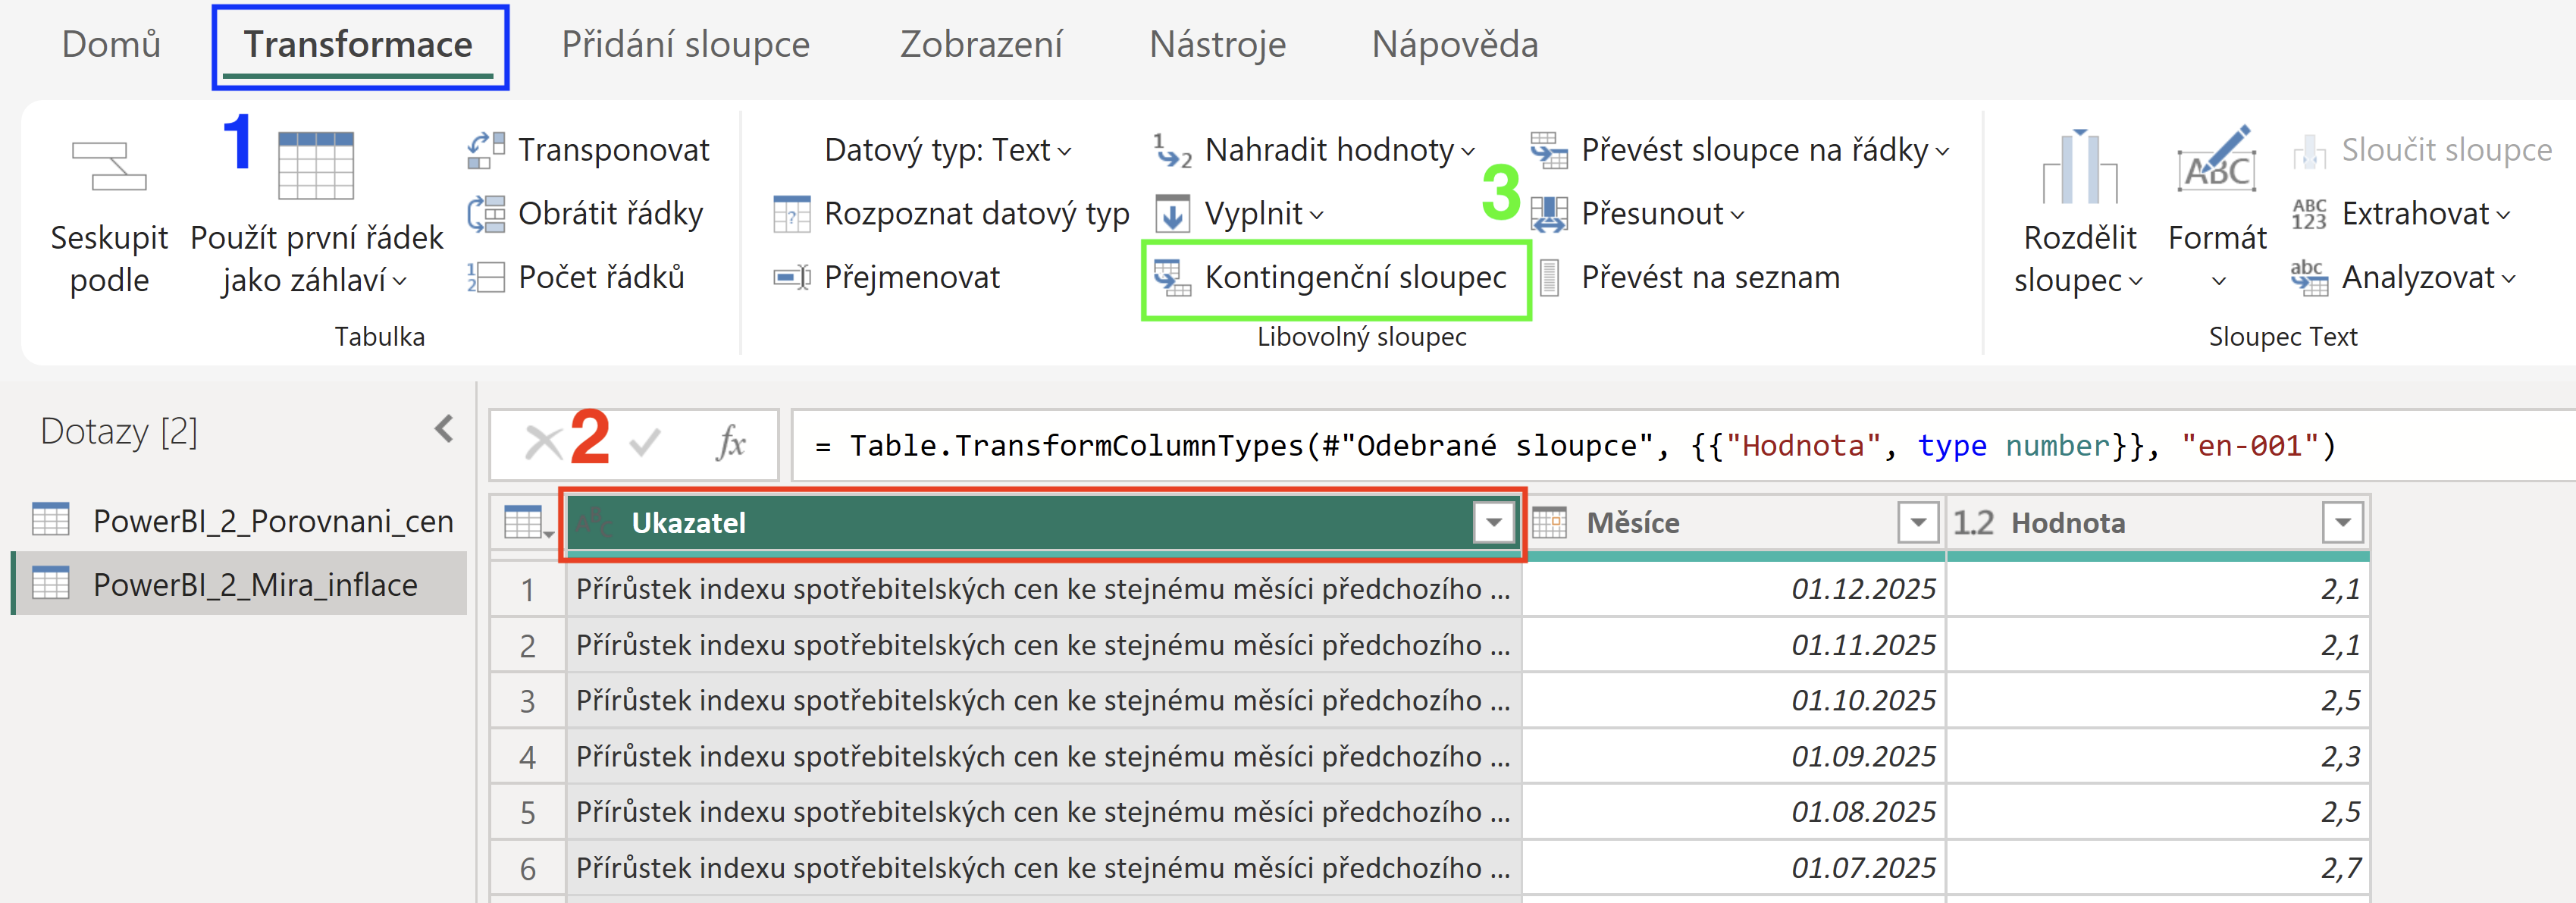The width and height of the screenshot is (2576, 903).
Task: Click the Rozdělit sloupec icon
Action: click(x=2080, y=166)
